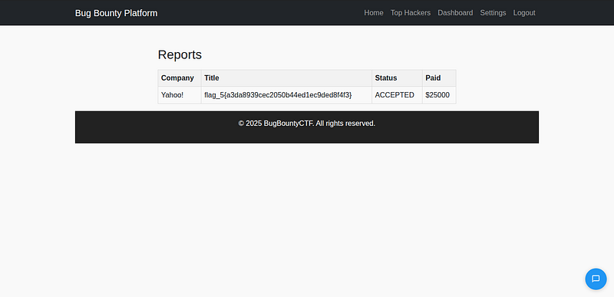This screenshot has height=297, width=614.
Task: Go to the Home page
Action: click(374, 13)
